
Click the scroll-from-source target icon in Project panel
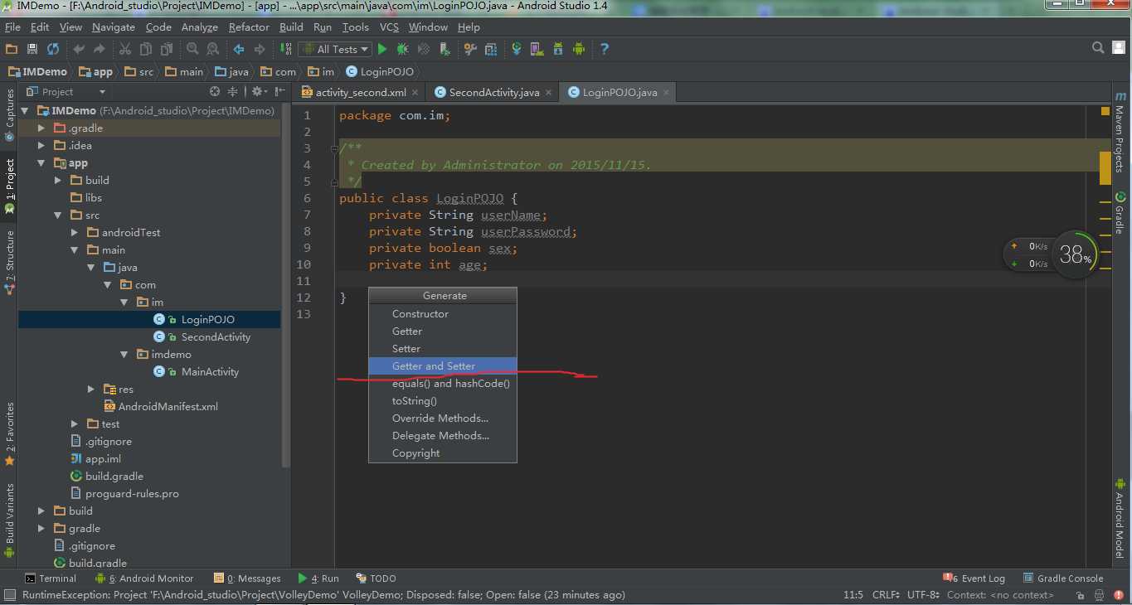click(215, 92)
